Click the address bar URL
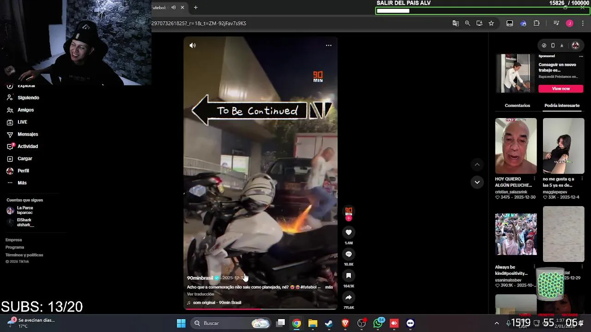 coord(199,23)
